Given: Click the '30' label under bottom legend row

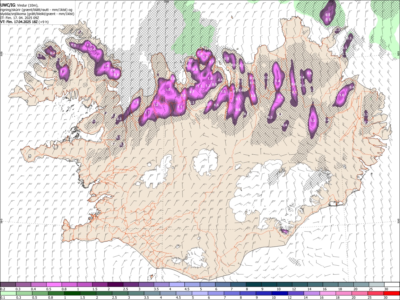Looking at the screenshot, I should tap(386, 297).
